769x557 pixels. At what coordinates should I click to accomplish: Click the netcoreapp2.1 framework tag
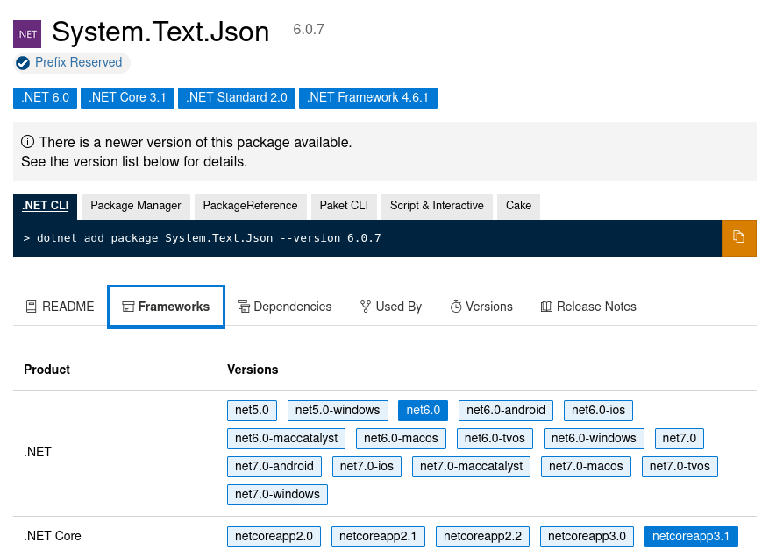click(378, 537)
